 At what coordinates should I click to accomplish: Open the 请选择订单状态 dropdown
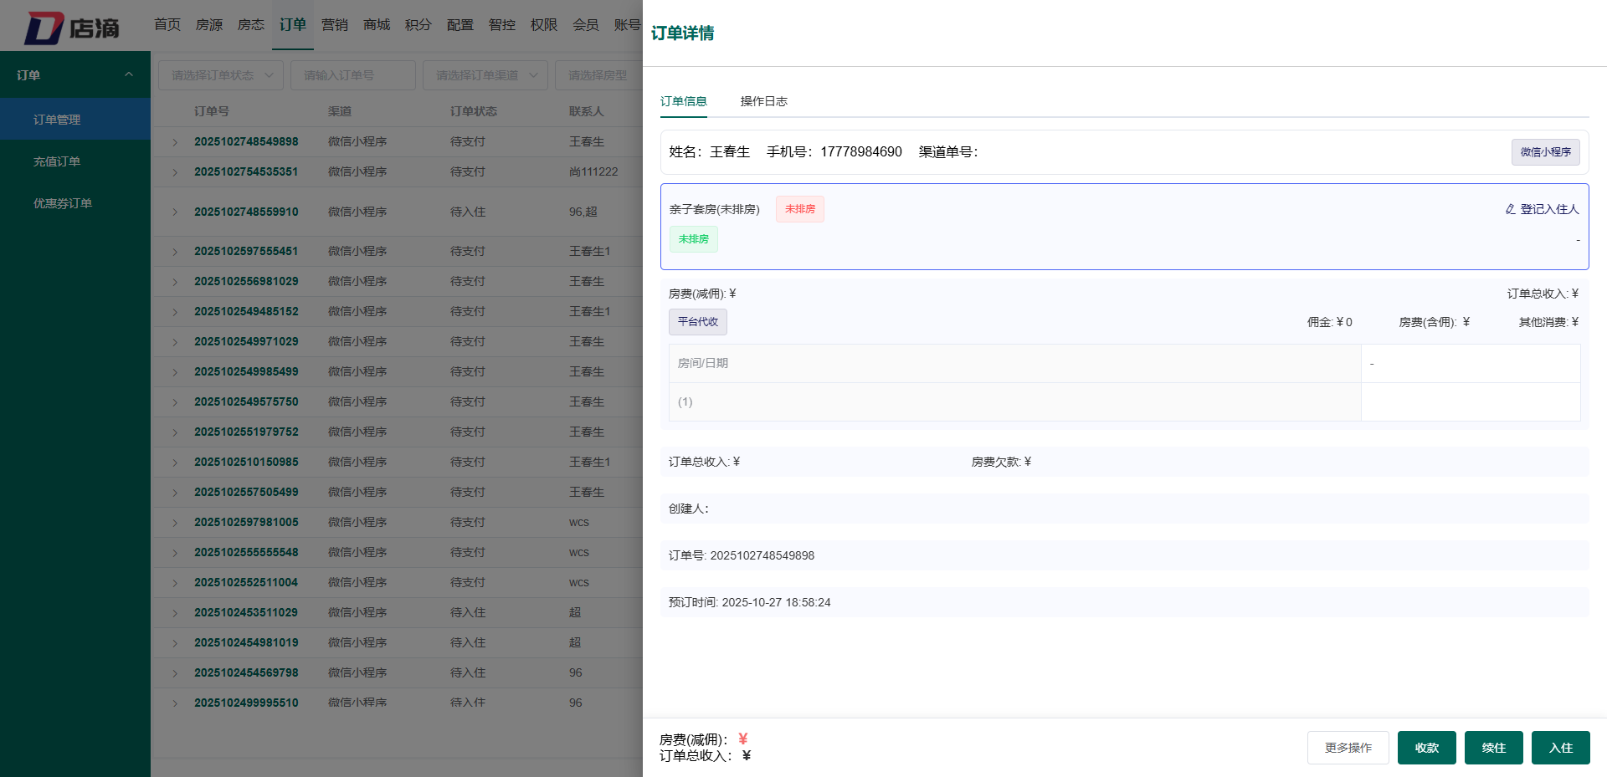pyautogui.click(x=220, y=74)
